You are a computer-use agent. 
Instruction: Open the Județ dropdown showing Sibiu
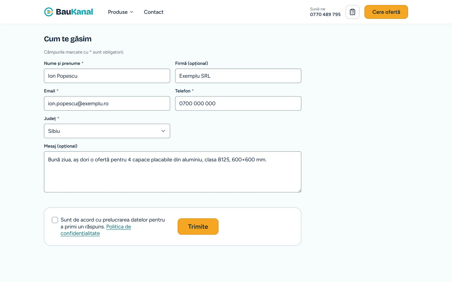107,131
